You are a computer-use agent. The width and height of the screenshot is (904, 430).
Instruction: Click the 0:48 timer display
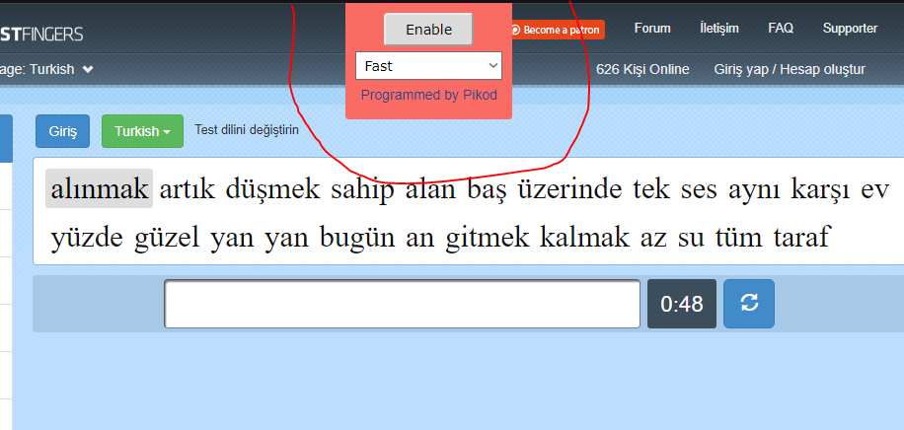[682, 304]
